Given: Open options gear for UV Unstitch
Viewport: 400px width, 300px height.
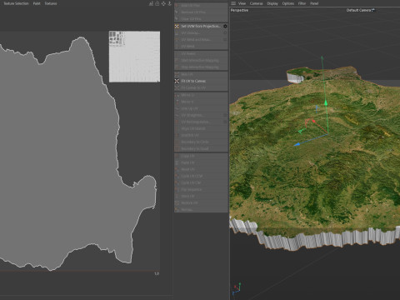Looking at the screenshot, I should tap(225, 32).
